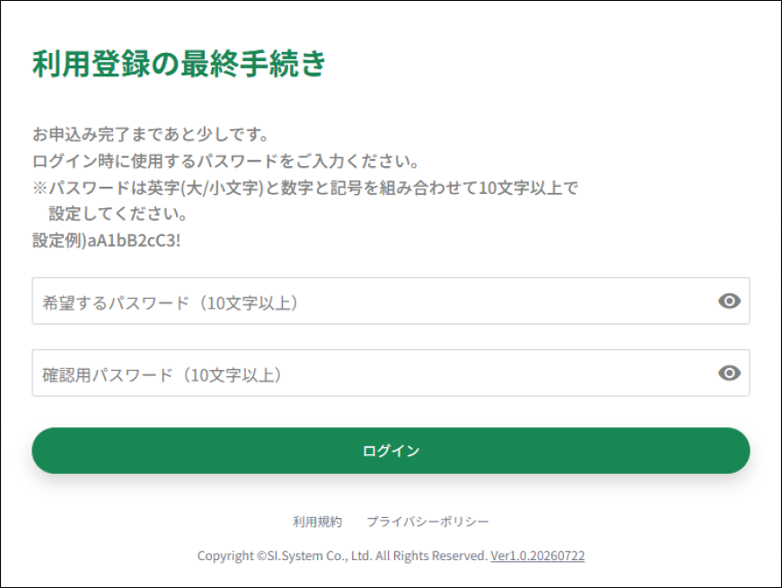The width and height of the screenshot is (782, 588).
Task: Open the プライバシーポリシー link
Action: click(427, 522)
